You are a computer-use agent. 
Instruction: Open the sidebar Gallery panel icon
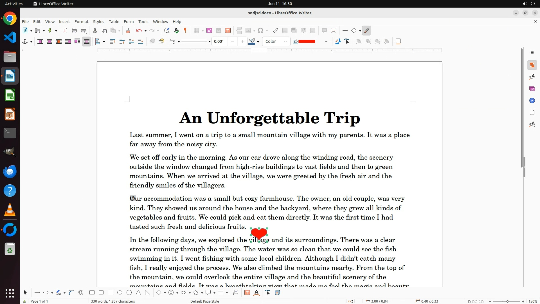tap(532, 89)
